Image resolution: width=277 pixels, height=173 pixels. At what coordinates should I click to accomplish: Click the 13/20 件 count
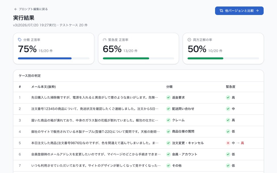[x=130, y=51]
